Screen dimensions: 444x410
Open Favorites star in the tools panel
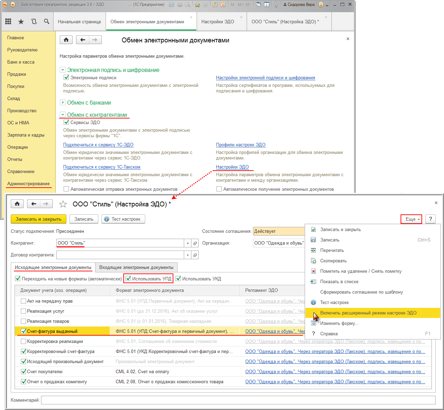click(21, 22)
